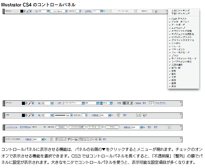Click vertical distribute top icon in bottom bar
Screen dimensions: 205x168
click(81, 139)
